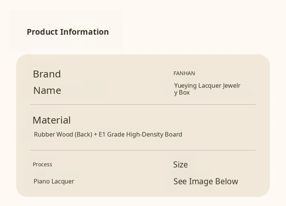
Task: Open the See Image Below reference
Action: coord(206,182)
